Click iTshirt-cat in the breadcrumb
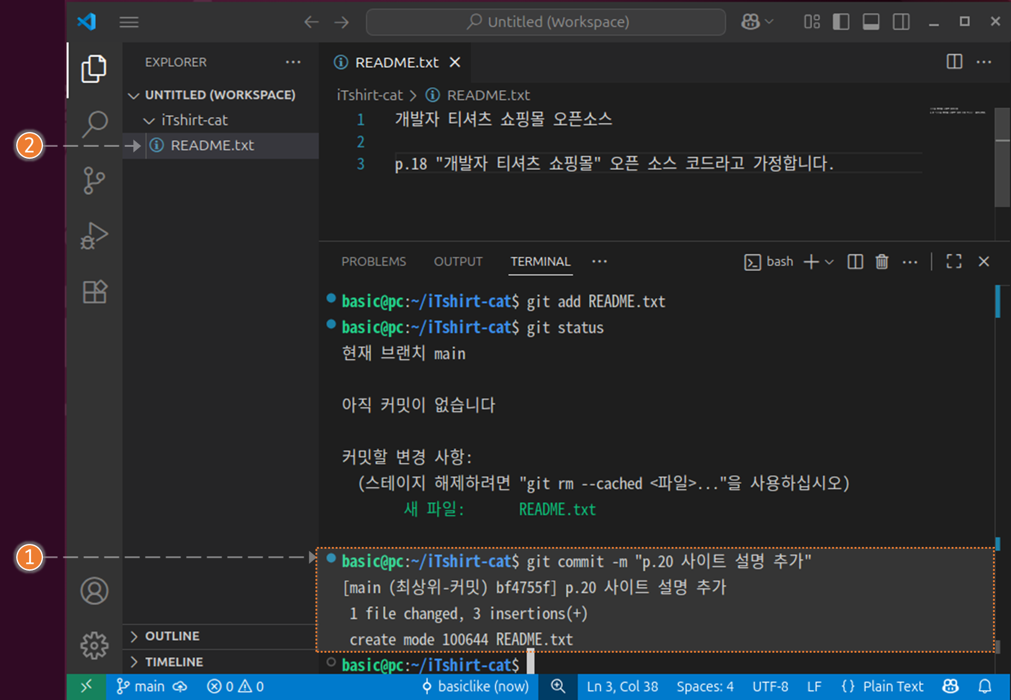Image resolution: width=1011 pixels, height=700 pixels. (370, 95)
